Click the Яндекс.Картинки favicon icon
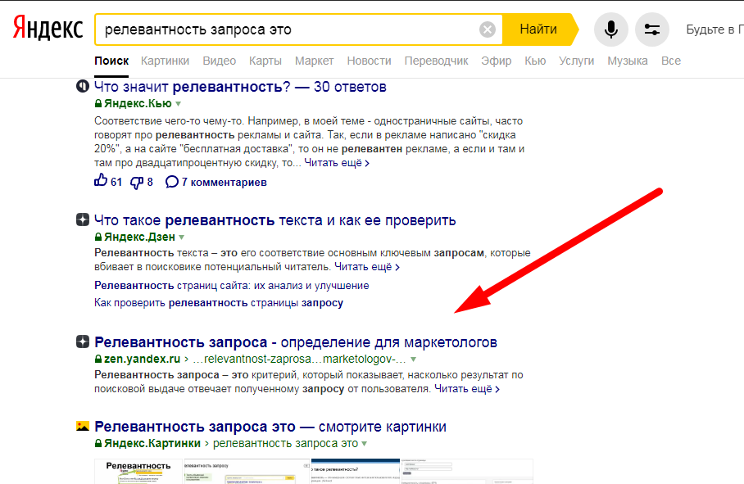 coord(83,426)
